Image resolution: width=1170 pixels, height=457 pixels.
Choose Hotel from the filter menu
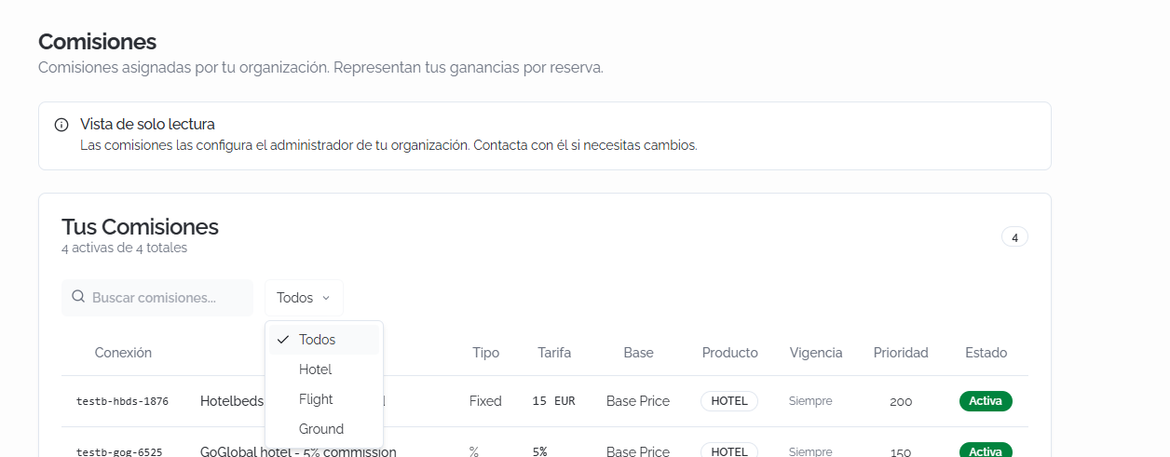324,370
